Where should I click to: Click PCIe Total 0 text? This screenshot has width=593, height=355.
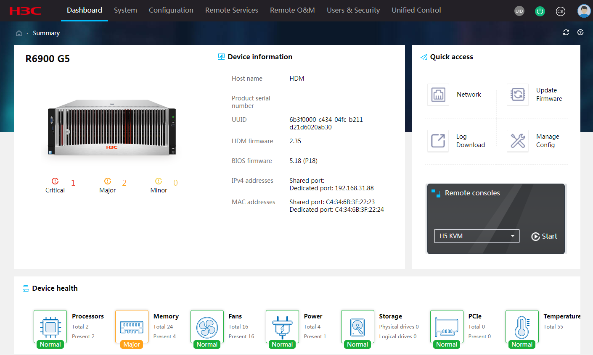coord(477,327)
